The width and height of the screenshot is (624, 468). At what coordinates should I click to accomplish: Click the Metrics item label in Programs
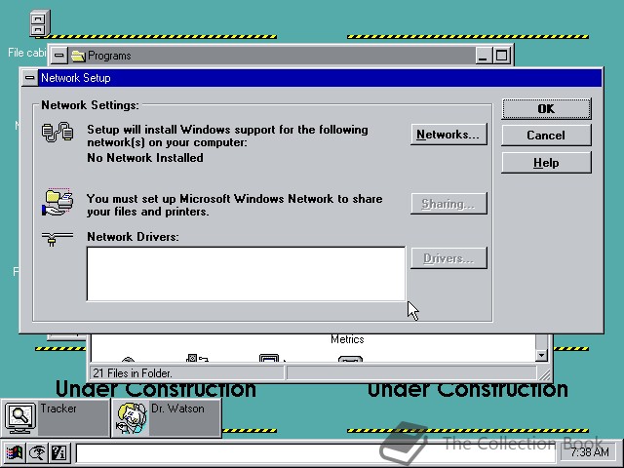[347, 339]
